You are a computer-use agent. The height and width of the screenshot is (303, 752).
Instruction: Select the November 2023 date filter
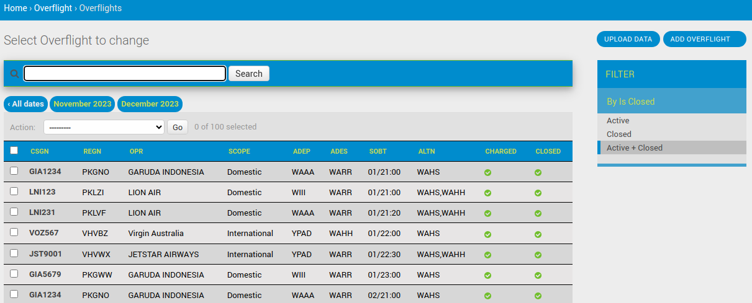click(83, 104)
